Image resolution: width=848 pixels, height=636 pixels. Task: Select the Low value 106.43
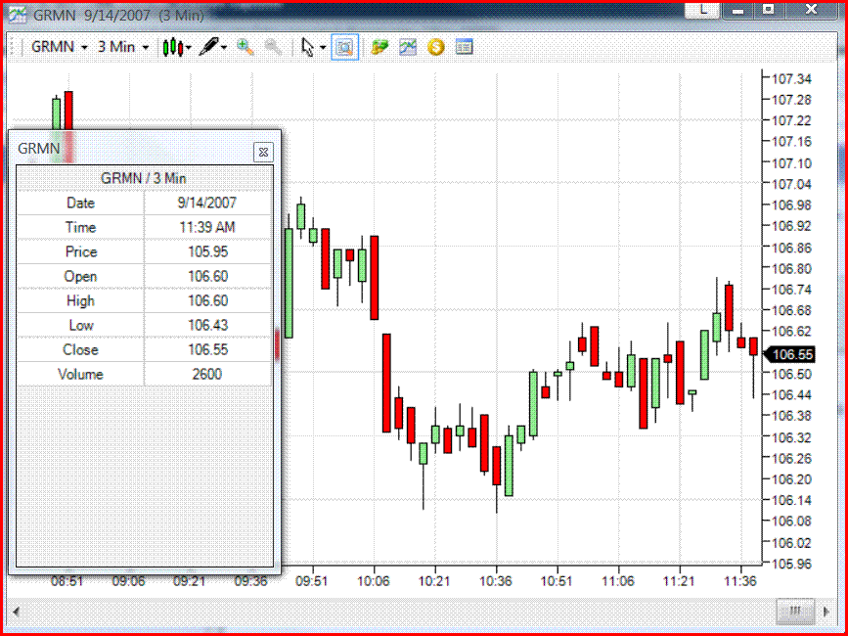coord(207,325)
